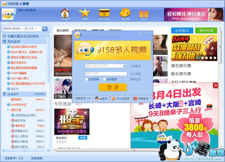
Task: Click the green 房间申请 button
Action: click(206, 30)
